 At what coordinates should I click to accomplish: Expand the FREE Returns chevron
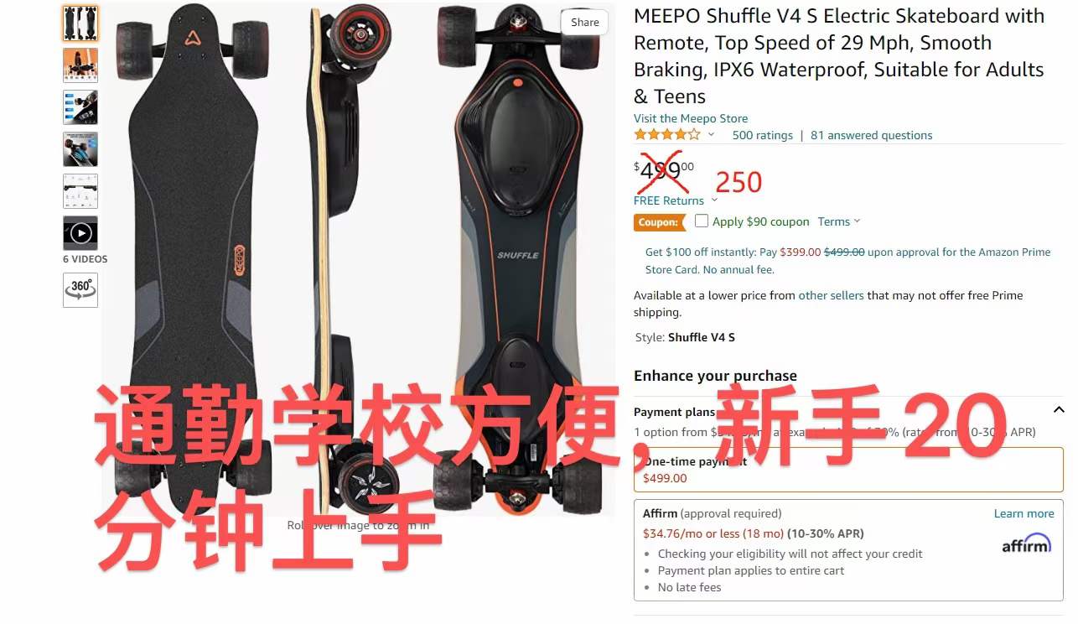(x=714, y=200)
